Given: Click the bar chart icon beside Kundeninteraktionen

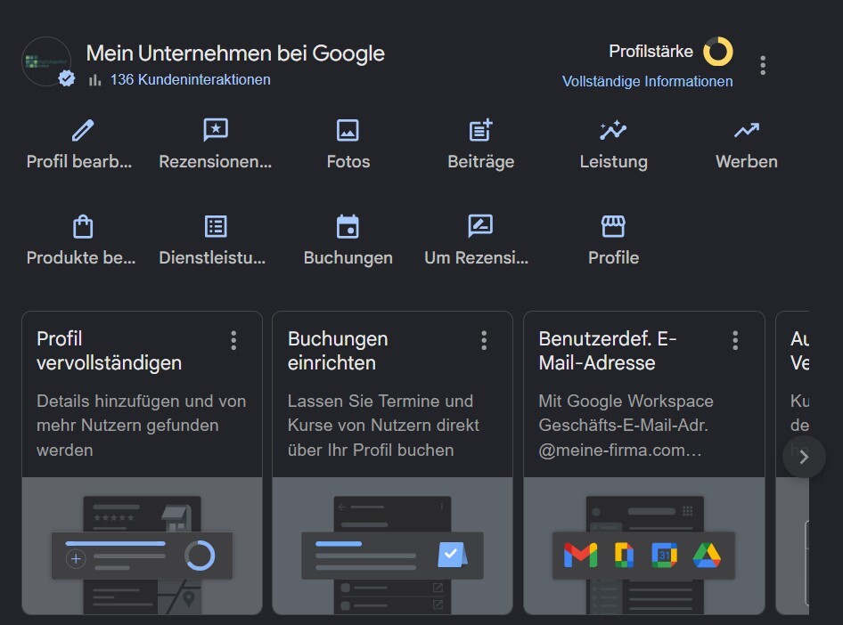Looking at the screenshot, I should (x=95, y=80).
